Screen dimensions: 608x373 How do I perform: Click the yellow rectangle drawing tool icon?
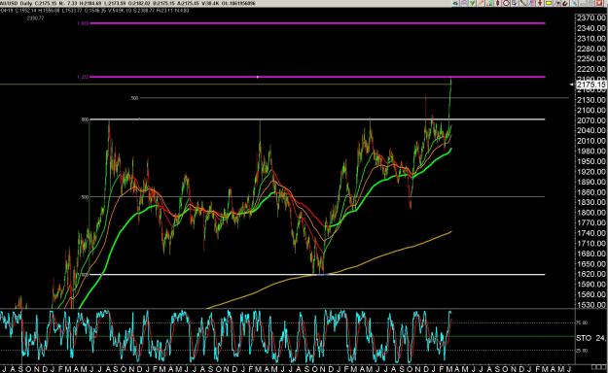click(x=549, y=3)
